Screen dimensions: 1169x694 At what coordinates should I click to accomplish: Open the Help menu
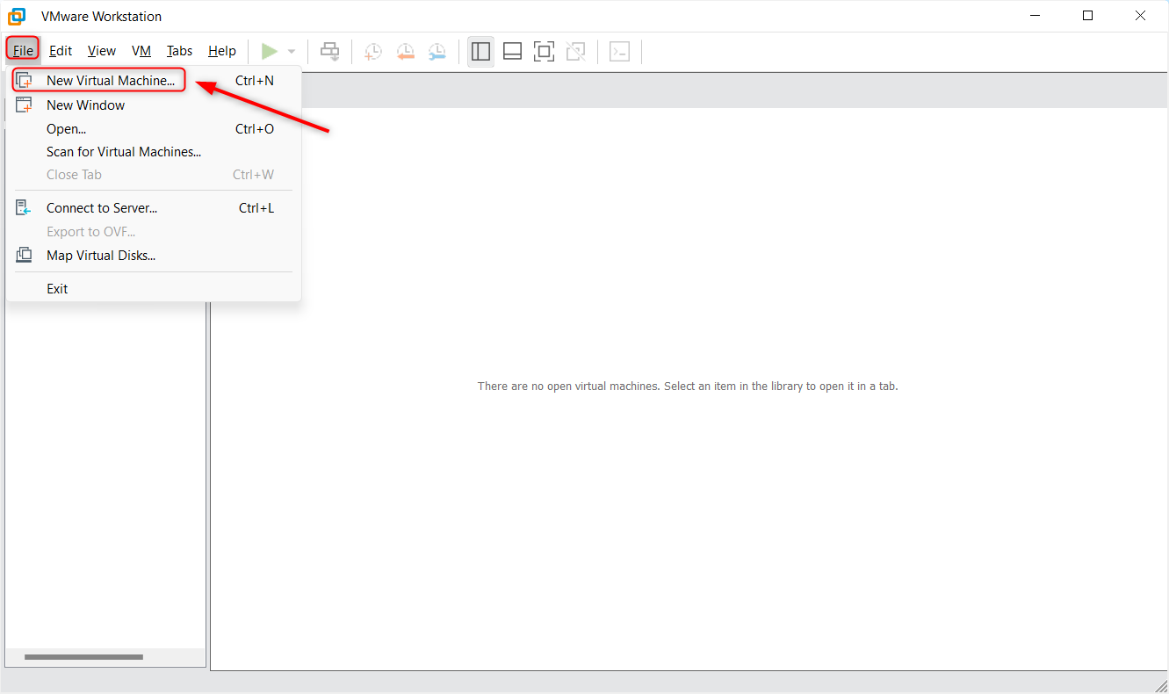(222, 51)
